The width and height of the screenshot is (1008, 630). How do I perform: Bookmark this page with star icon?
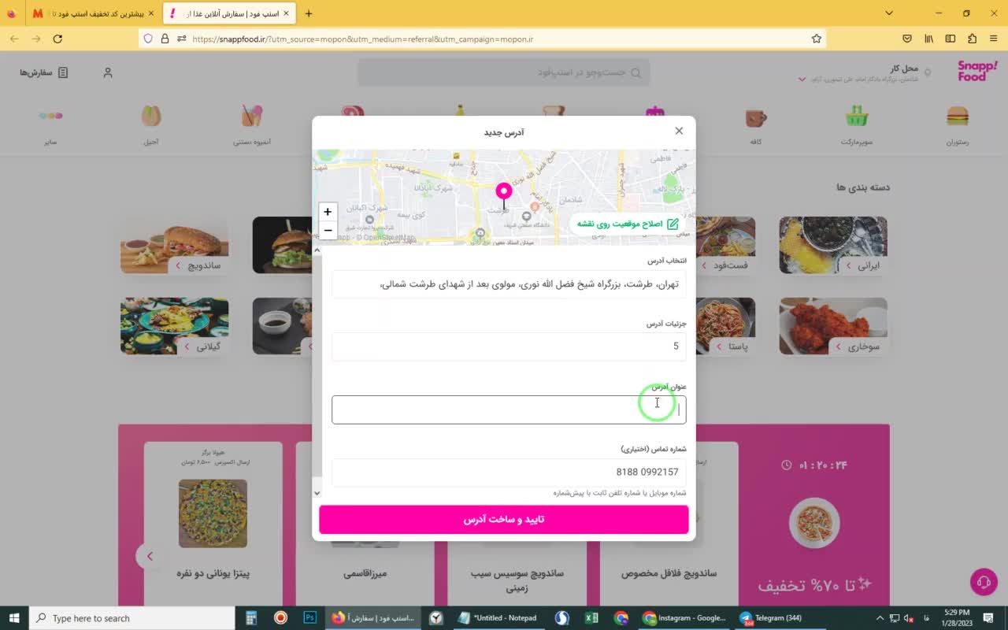[x=817, y=39]
